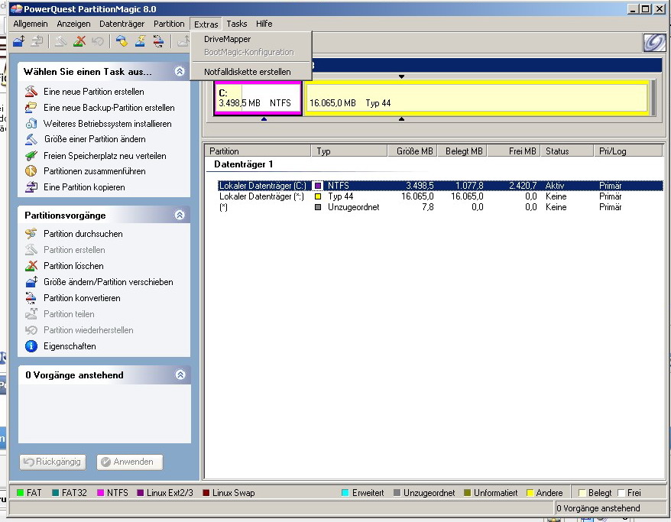Click the 'Eine neue Partition erstellen' link

tap(94, 92)
